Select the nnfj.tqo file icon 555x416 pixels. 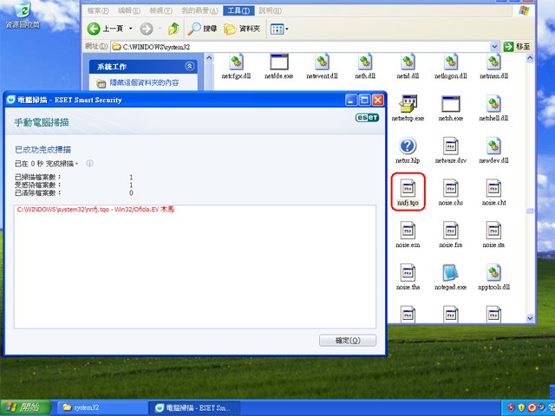(x=408, y=188)
